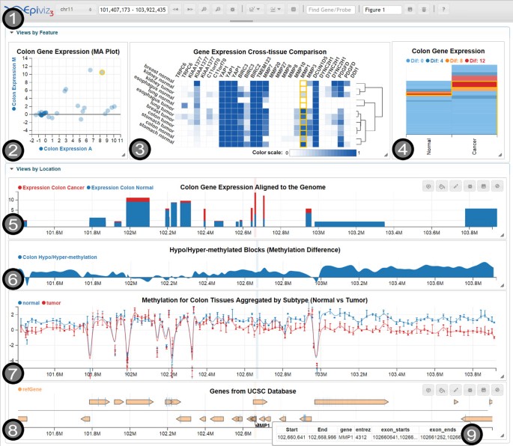Click the highlighted yellow point in MA Plot

pyautogui.click(x=102, y=73)
